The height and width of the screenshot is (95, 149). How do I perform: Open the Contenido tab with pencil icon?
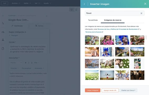coord(17,26)
